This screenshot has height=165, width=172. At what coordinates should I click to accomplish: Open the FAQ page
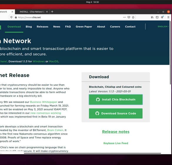click(x=68, y=27)
